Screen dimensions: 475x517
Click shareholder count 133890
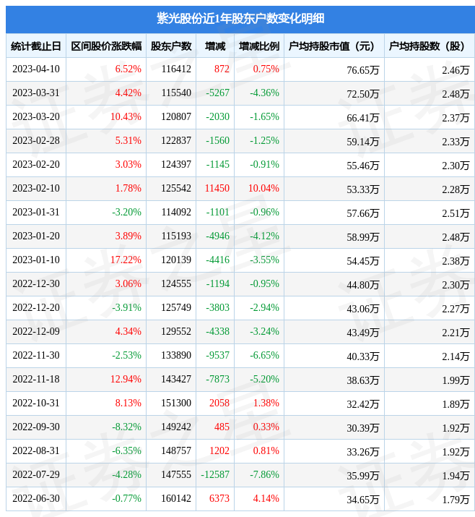[x=176, y=356]
